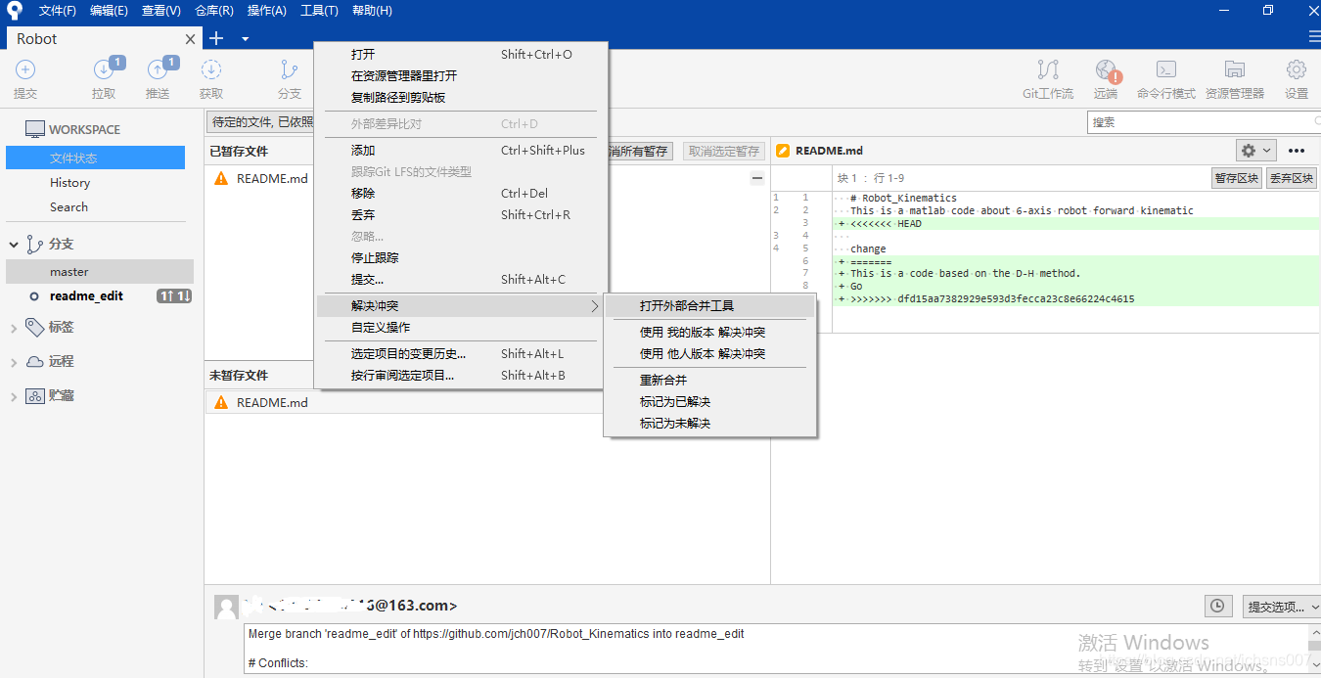Choose 使用 我的版本 解决冲突
1321x678 pixels.
[x=710, y=333]
